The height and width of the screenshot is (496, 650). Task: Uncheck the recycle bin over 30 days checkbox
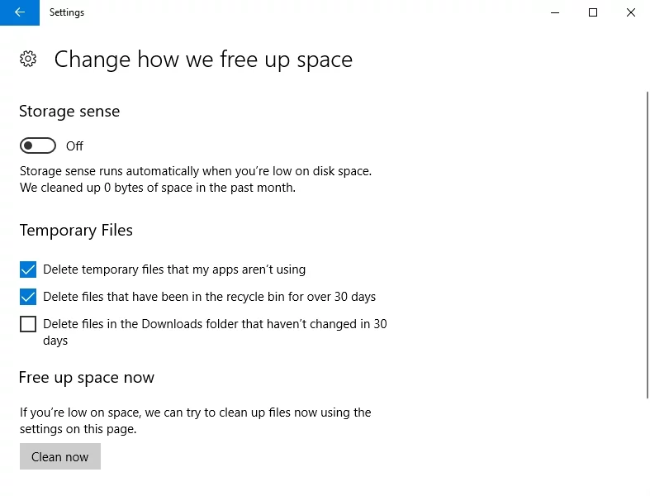pos(28,297)
